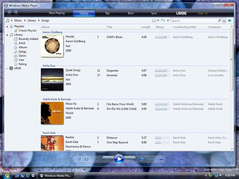Viewport: 239px width, 179px height.
Task: Click the Create Playlist link
Action: coord(27,31)
